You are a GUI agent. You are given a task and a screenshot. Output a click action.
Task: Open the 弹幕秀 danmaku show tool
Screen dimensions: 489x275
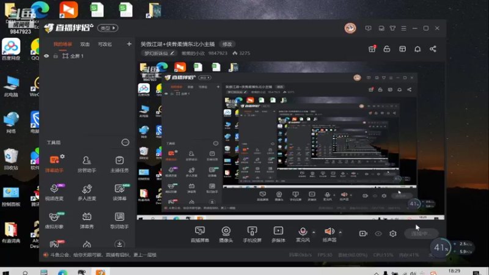pyautogui.click(x=87, y=220)
